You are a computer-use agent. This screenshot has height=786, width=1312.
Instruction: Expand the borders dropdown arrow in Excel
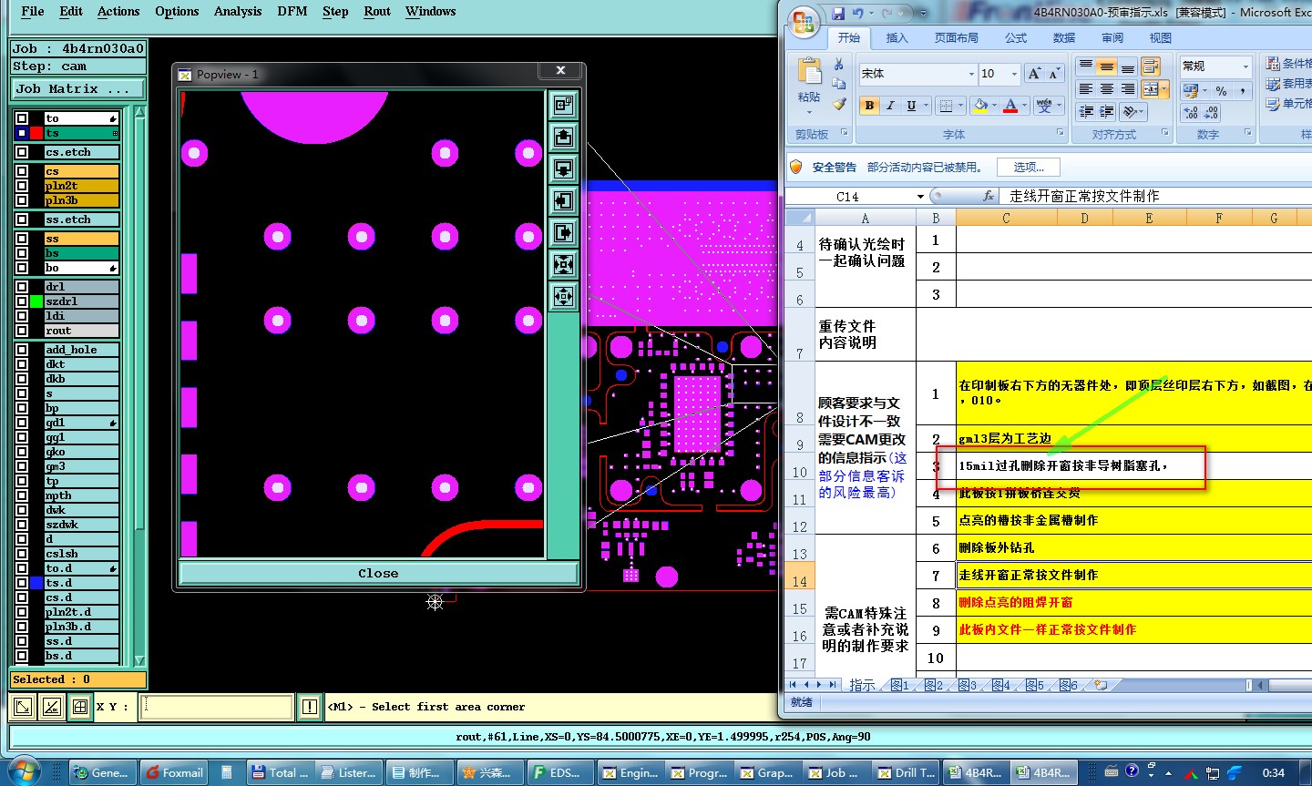[x=960, y=106]
